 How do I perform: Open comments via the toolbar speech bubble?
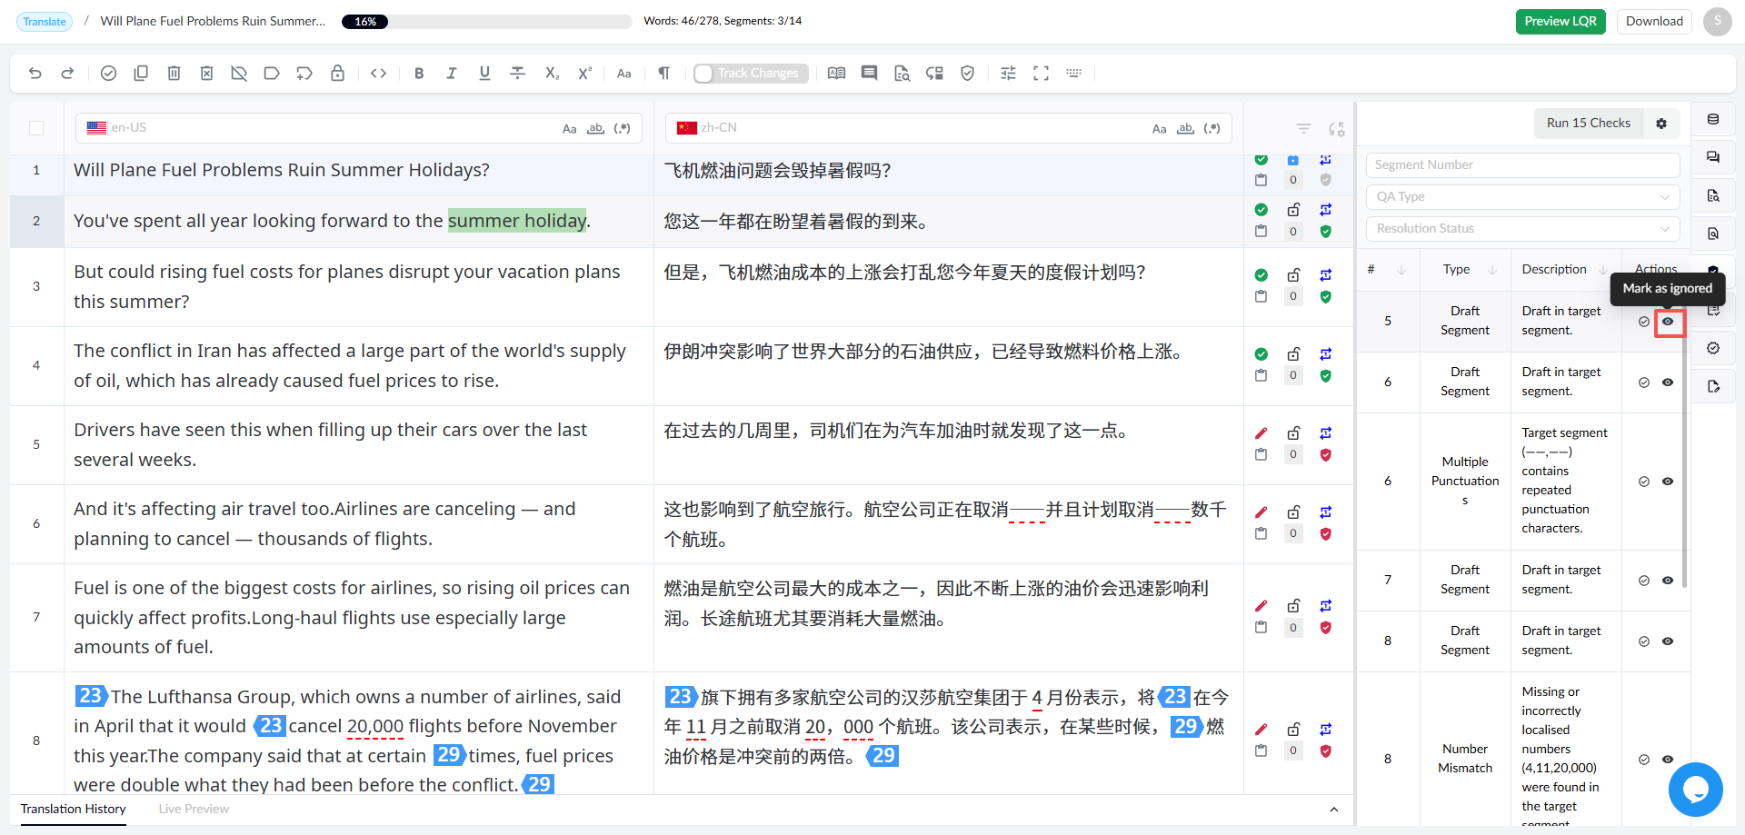coord(870,74)
